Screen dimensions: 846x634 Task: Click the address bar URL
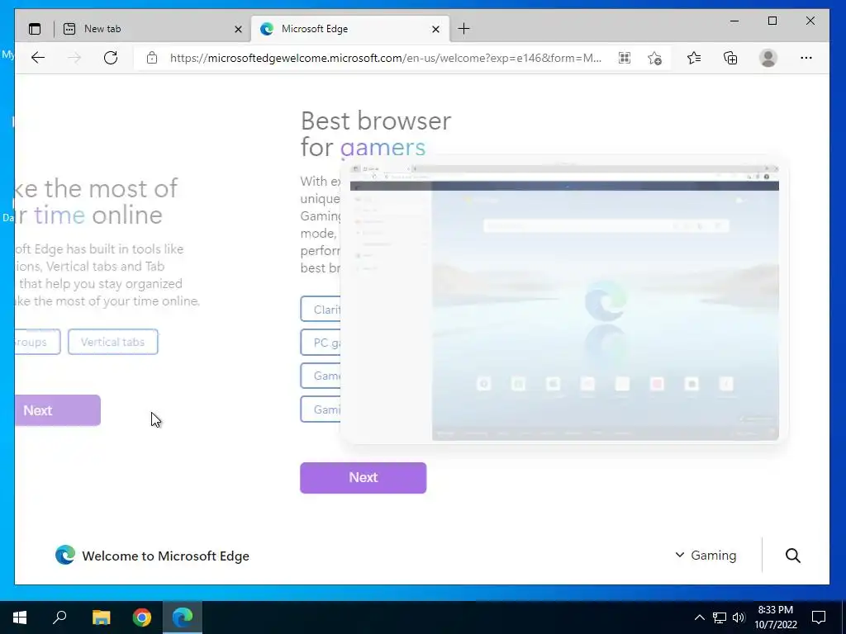[385, 58]
